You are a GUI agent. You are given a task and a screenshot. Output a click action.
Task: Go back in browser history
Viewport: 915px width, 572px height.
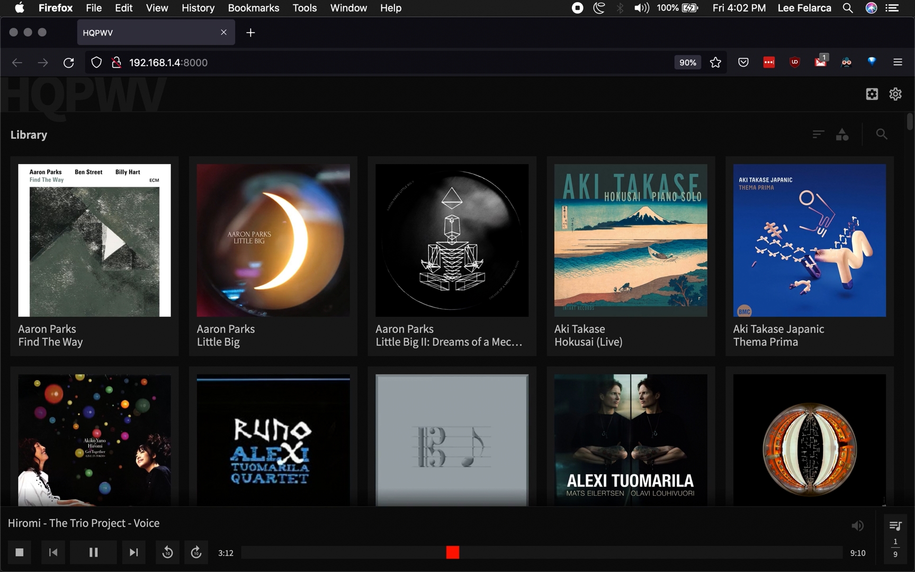click(17, 62)
